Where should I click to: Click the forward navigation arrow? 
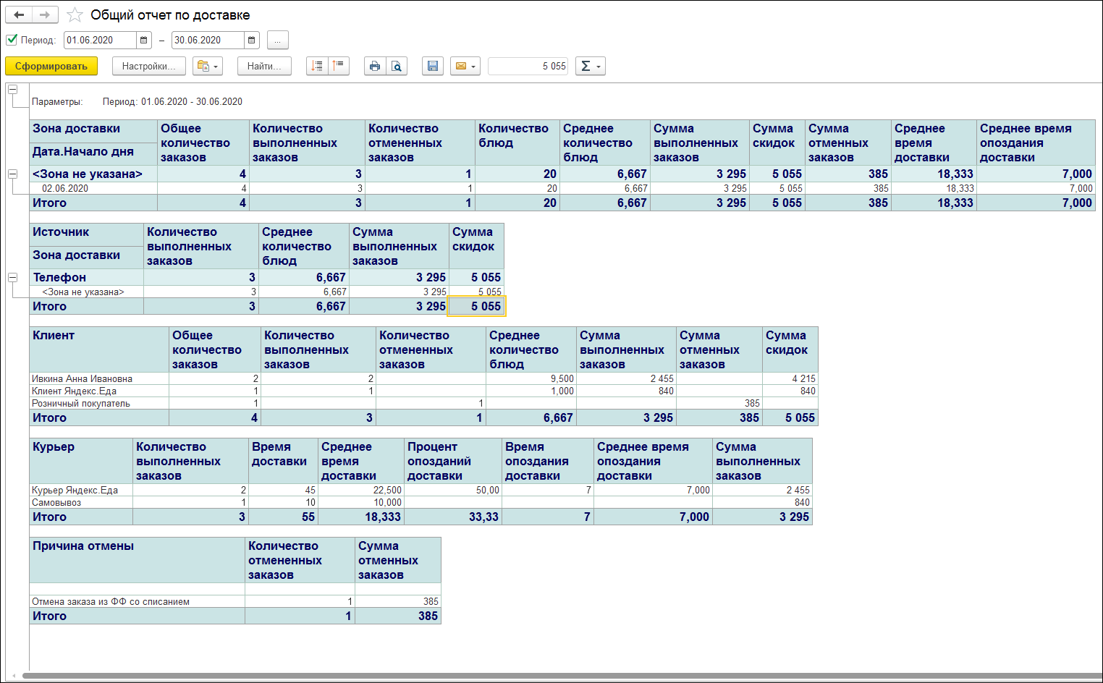point(45,15)
